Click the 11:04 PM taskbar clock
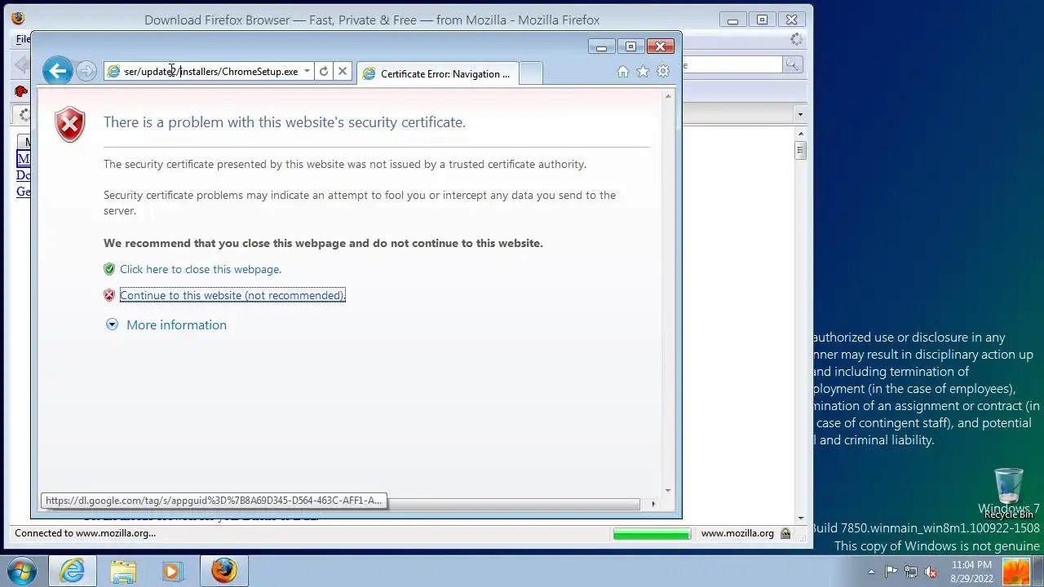 [971, 564]
